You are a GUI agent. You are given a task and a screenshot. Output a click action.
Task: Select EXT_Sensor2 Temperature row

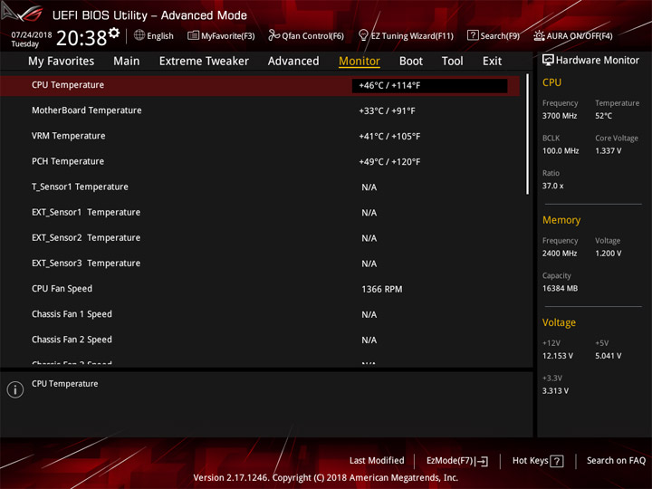tap(260, 238)
